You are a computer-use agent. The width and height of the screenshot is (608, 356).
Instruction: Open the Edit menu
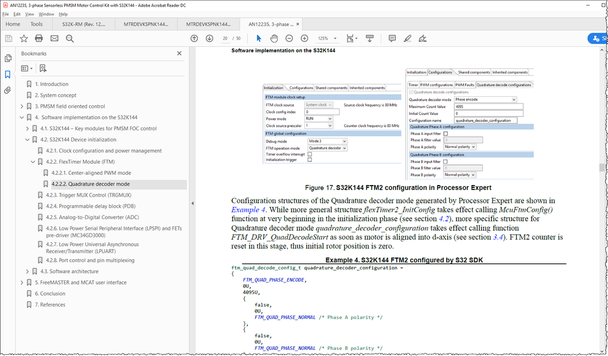(x=17, y=14)
